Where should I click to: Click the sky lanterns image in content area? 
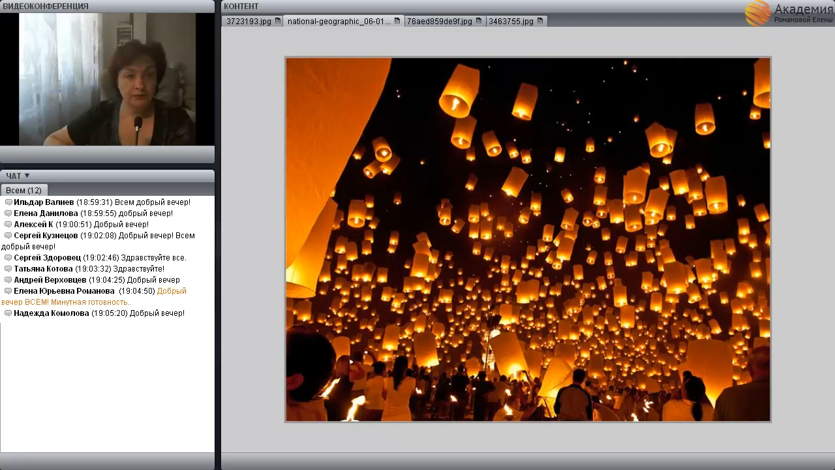[x=528, y=240]
